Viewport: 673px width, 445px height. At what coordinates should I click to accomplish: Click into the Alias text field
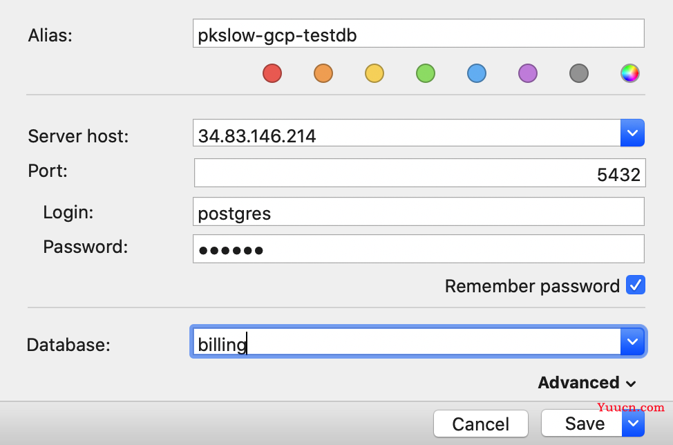(x=419, y=33)
